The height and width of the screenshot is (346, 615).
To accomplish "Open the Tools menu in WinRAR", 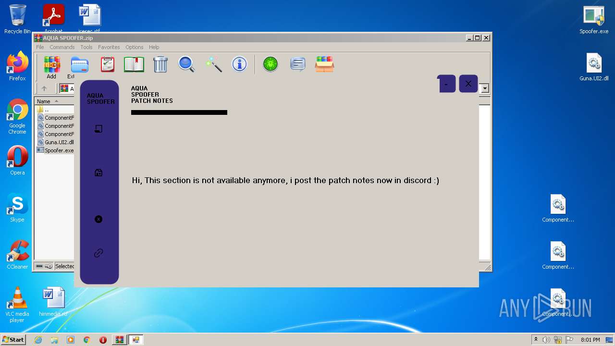I will [86, 47].
